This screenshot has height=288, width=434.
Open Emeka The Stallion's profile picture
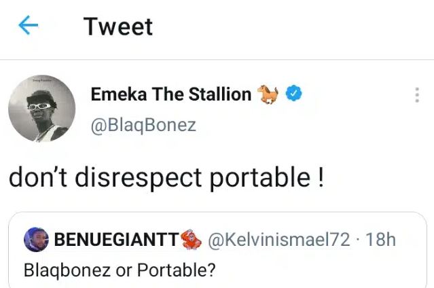(41, 108)
